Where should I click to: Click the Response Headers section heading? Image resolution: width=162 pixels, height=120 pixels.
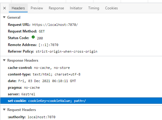click(23, 60)
